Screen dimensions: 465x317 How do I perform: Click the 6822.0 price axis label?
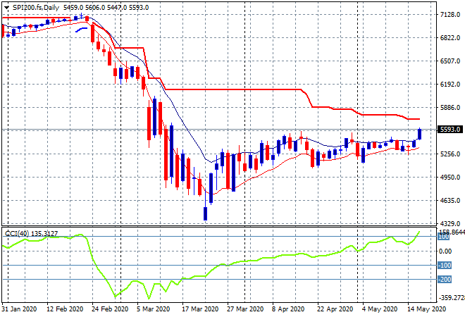(450, 38)
